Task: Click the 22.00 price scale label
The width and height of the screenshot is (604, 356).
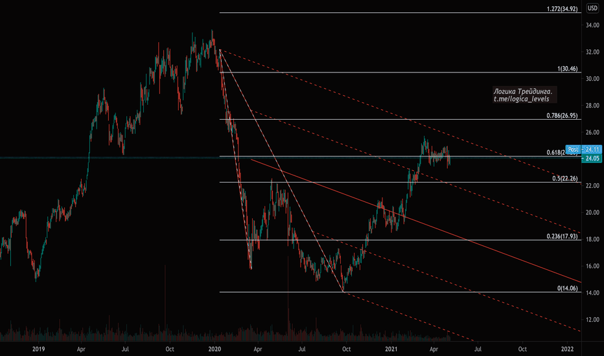Action: (x=592, y=186)
